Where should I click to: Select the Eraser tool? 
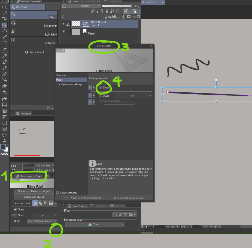coord(5,86)
